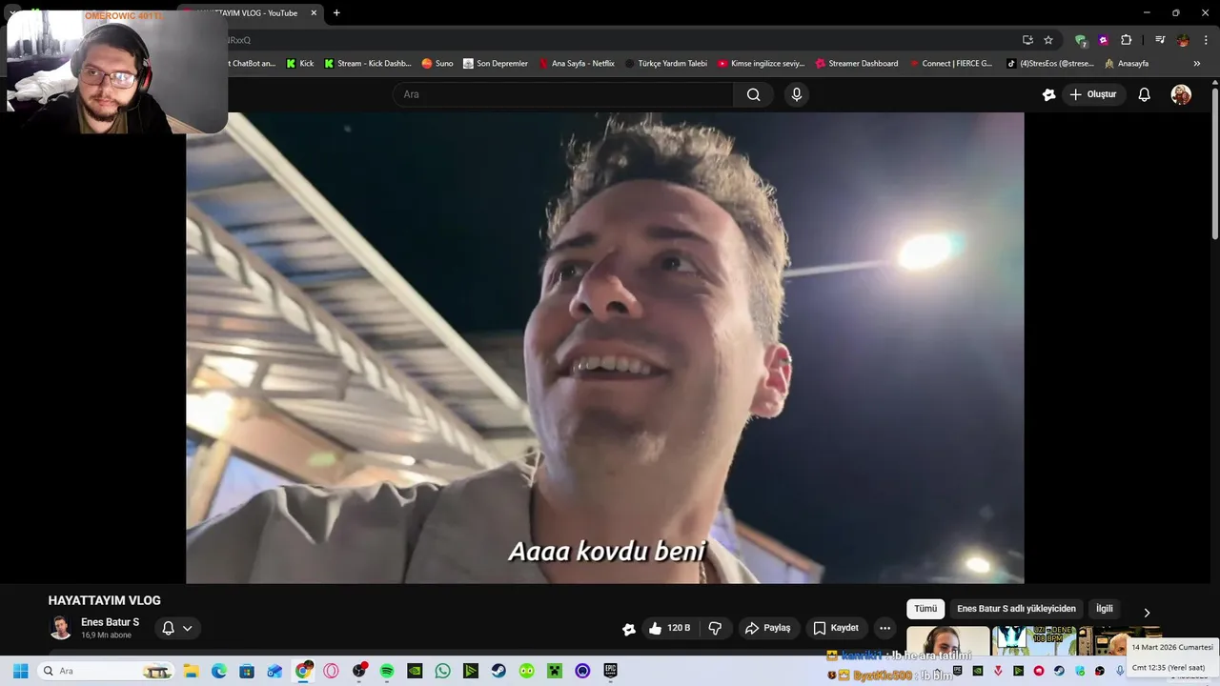Select the Tümü filter chip
Image resolution: width=1220 pixels, height=686 pixels.
[x=925, y=609]
